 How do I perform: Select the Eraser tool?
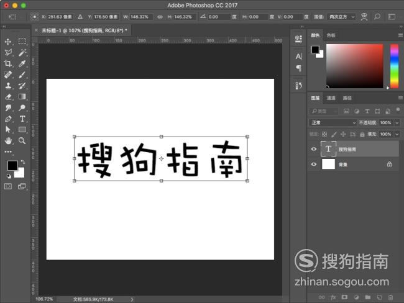click(x=8, y=96)
